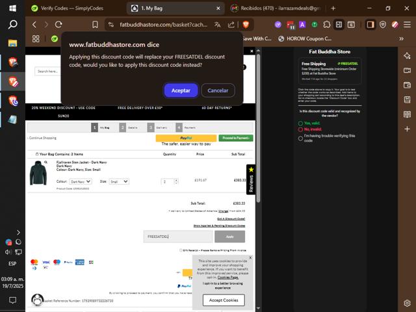Screen dimensions: 416x312
Task: Open the reading list icon in the sidebar
Action: [408, 114]
